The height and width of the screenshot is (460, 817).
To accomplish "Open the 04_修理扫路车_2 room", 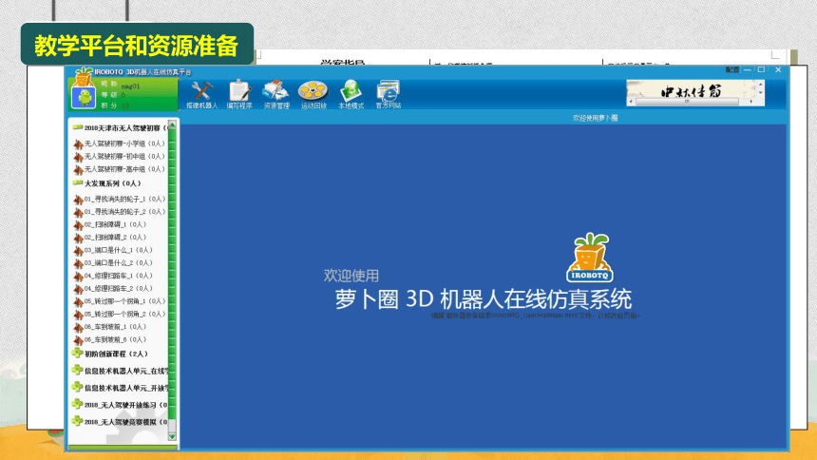I will pyautogui.click(x=113, y=288).
